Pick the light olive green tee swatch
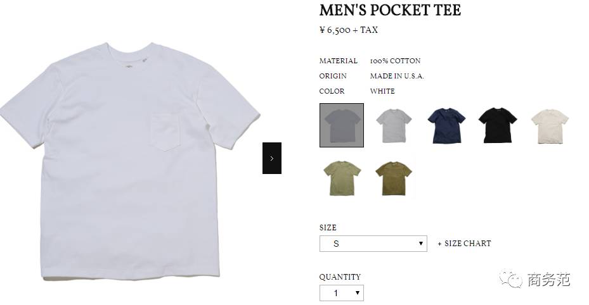 point(342,178)
